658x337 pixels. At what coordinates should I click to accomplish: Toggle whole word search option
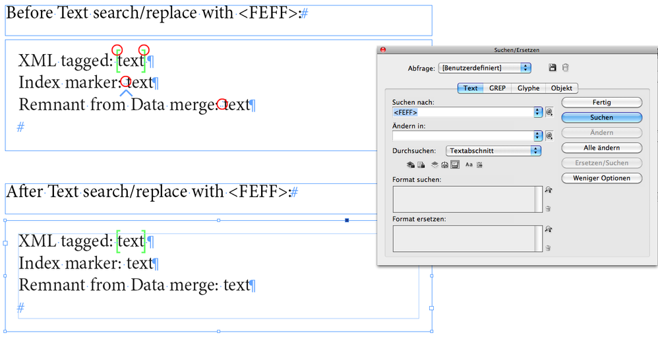point(479,164)
